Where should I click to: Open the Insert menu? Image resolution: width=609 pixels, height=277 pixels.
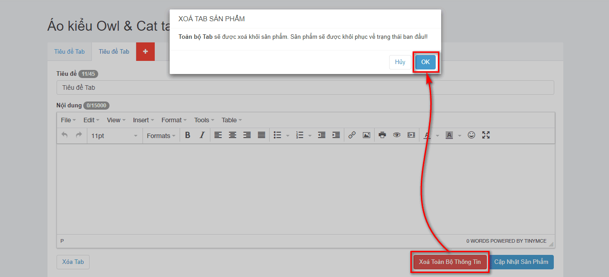(x=143, y=120)
